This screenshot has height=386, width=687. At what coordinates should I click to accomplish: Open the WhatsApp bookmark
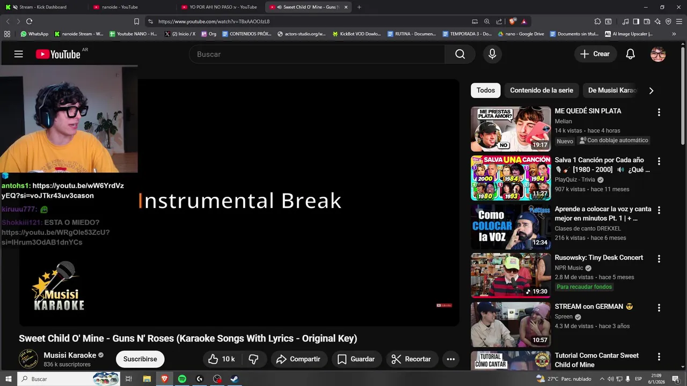[x=34, y=34]
